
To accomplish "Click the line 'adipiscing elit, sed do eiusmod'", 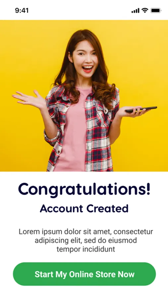I will (85, 241).
